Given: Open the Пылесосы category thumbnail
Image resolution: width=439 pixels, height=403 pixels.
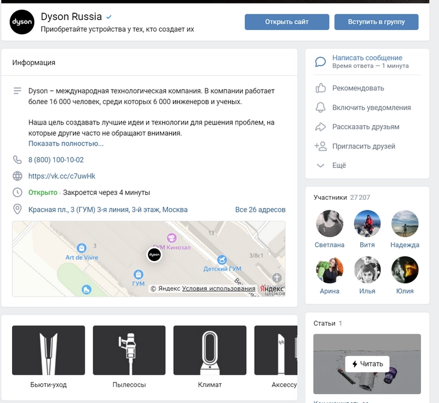Looking at the screenshot, I should pos(129,350).
